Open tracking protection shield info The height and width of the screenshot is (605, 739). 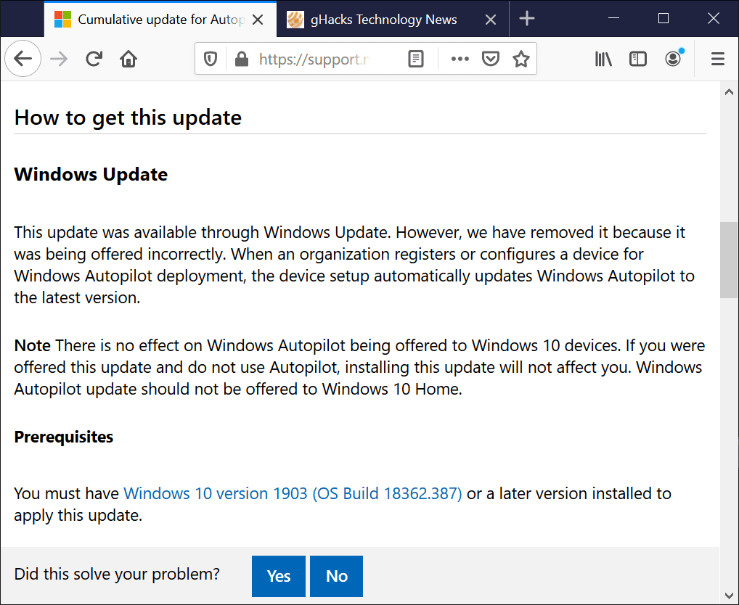pos(211,59)
